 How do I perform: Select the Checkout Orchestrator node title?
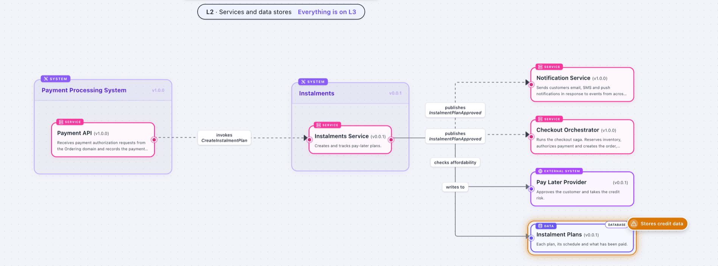568,130
